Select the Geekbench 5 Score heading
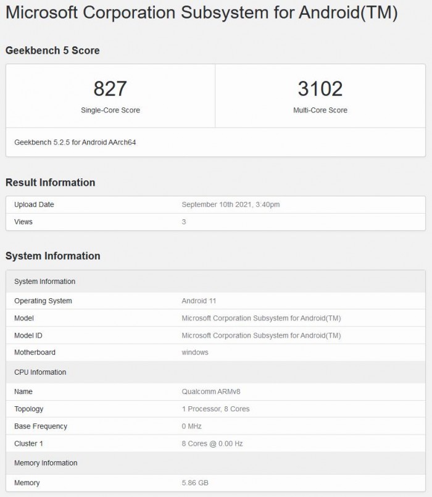The width and height of the screenshot is (432, 497). [52, 51]
